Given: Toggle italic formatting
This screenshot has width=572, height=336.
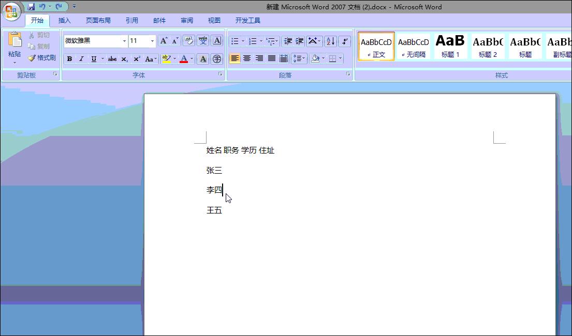Looking at the screenshot, I should pyautogui.click(x=81, y=58).
